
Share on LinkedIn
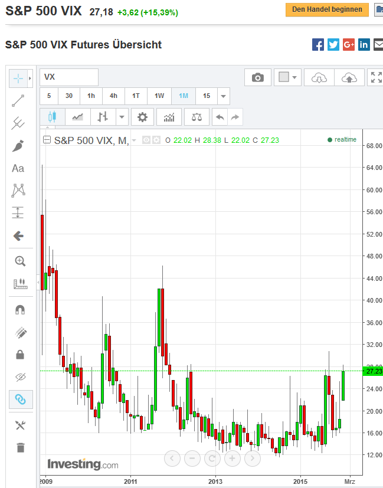364,44
